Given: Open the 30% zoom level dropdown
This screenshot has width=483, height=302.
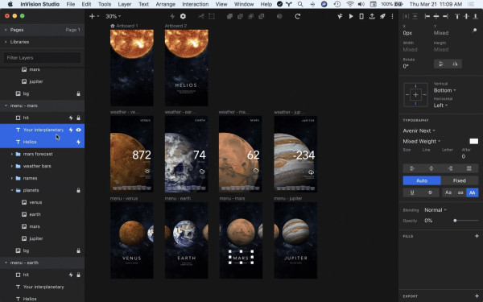Looking at the screenshot, I should tap(113, 16).
